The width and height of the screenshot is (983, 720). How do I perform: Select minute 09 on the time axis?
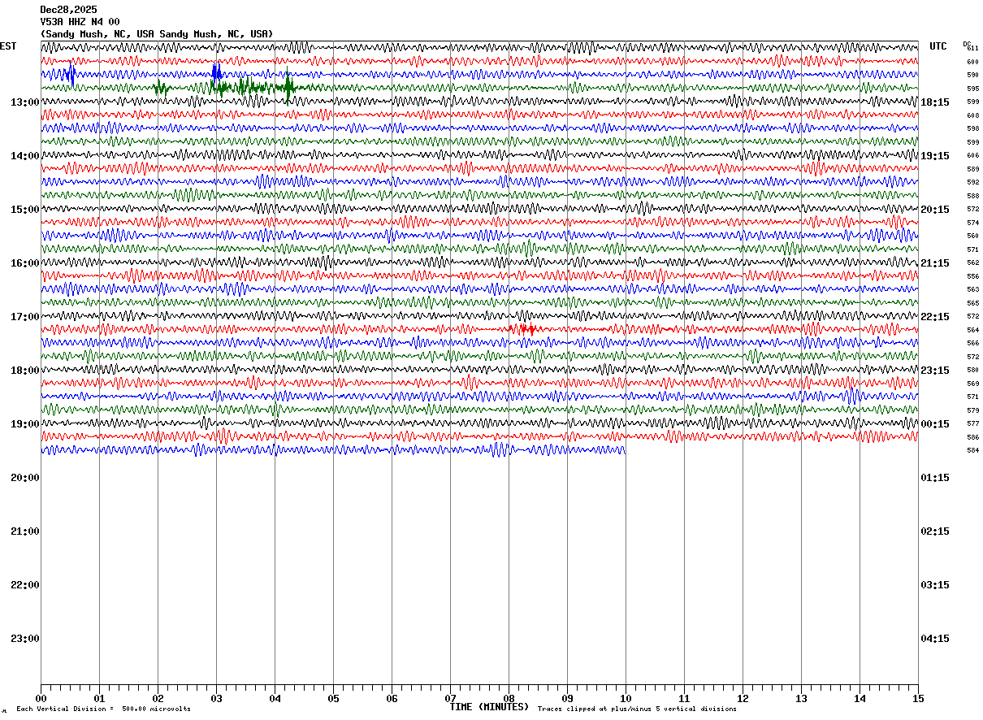click(x=567, y=698)
